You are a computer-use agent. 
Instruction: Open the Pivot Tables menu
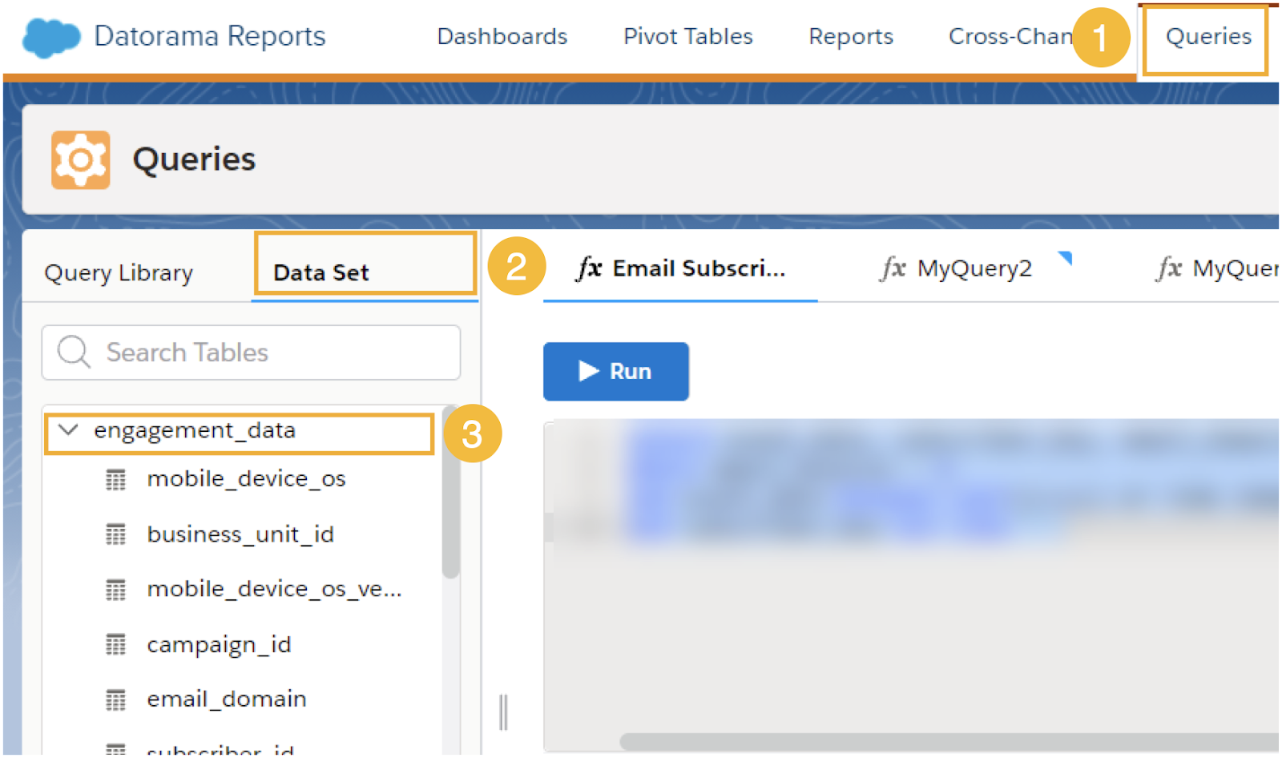[x=688, y=36]
